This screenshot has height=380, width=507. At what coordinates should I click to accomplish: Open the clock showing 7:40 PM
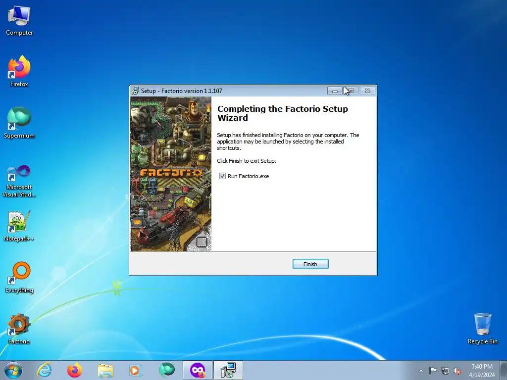coord(482,371)
